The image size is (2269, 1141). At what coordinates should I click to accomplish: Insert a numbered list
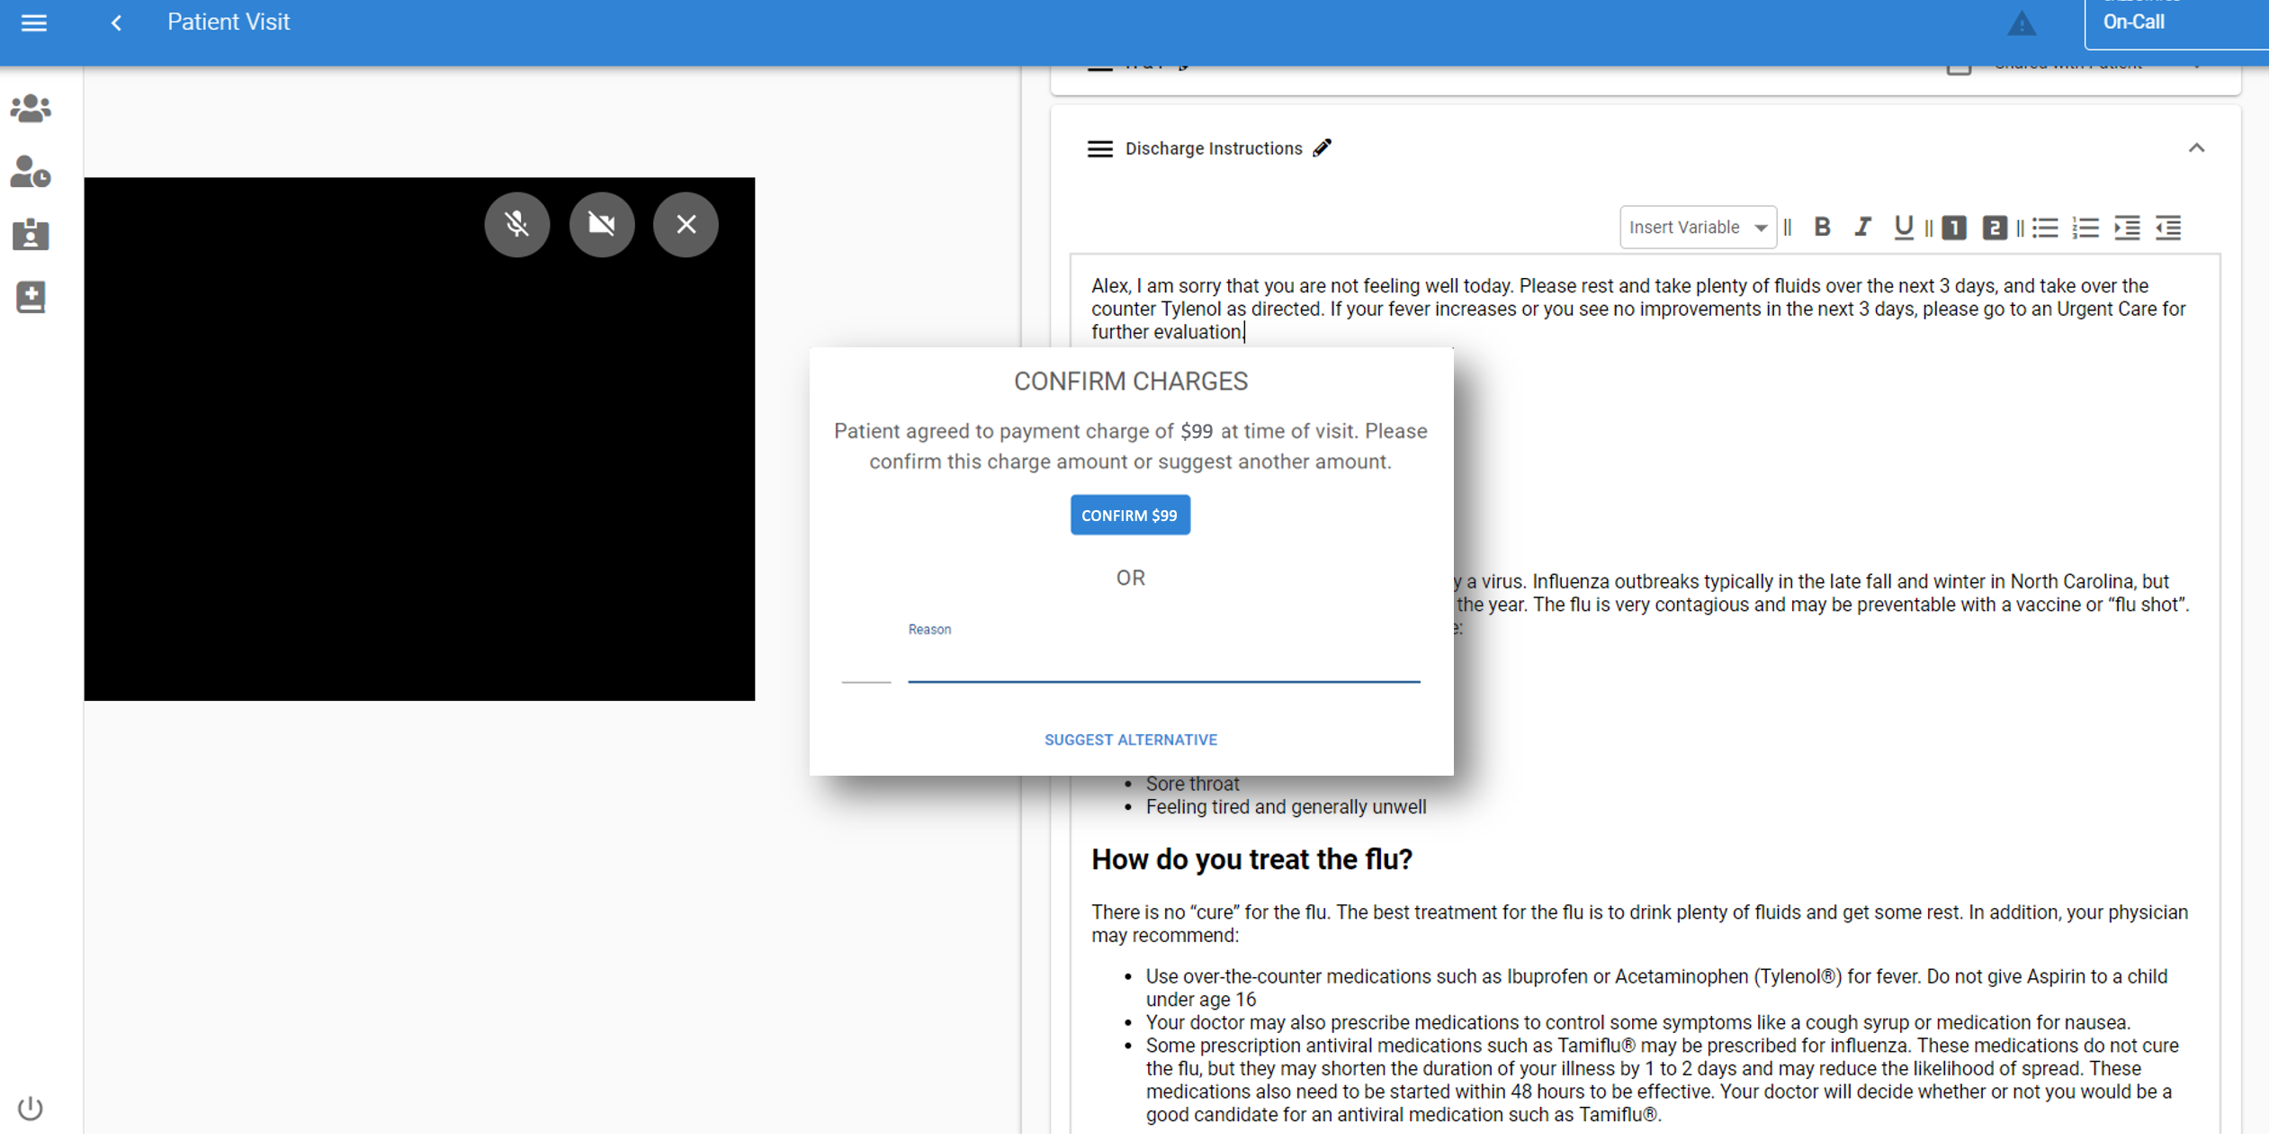[x=2085, y=228]
